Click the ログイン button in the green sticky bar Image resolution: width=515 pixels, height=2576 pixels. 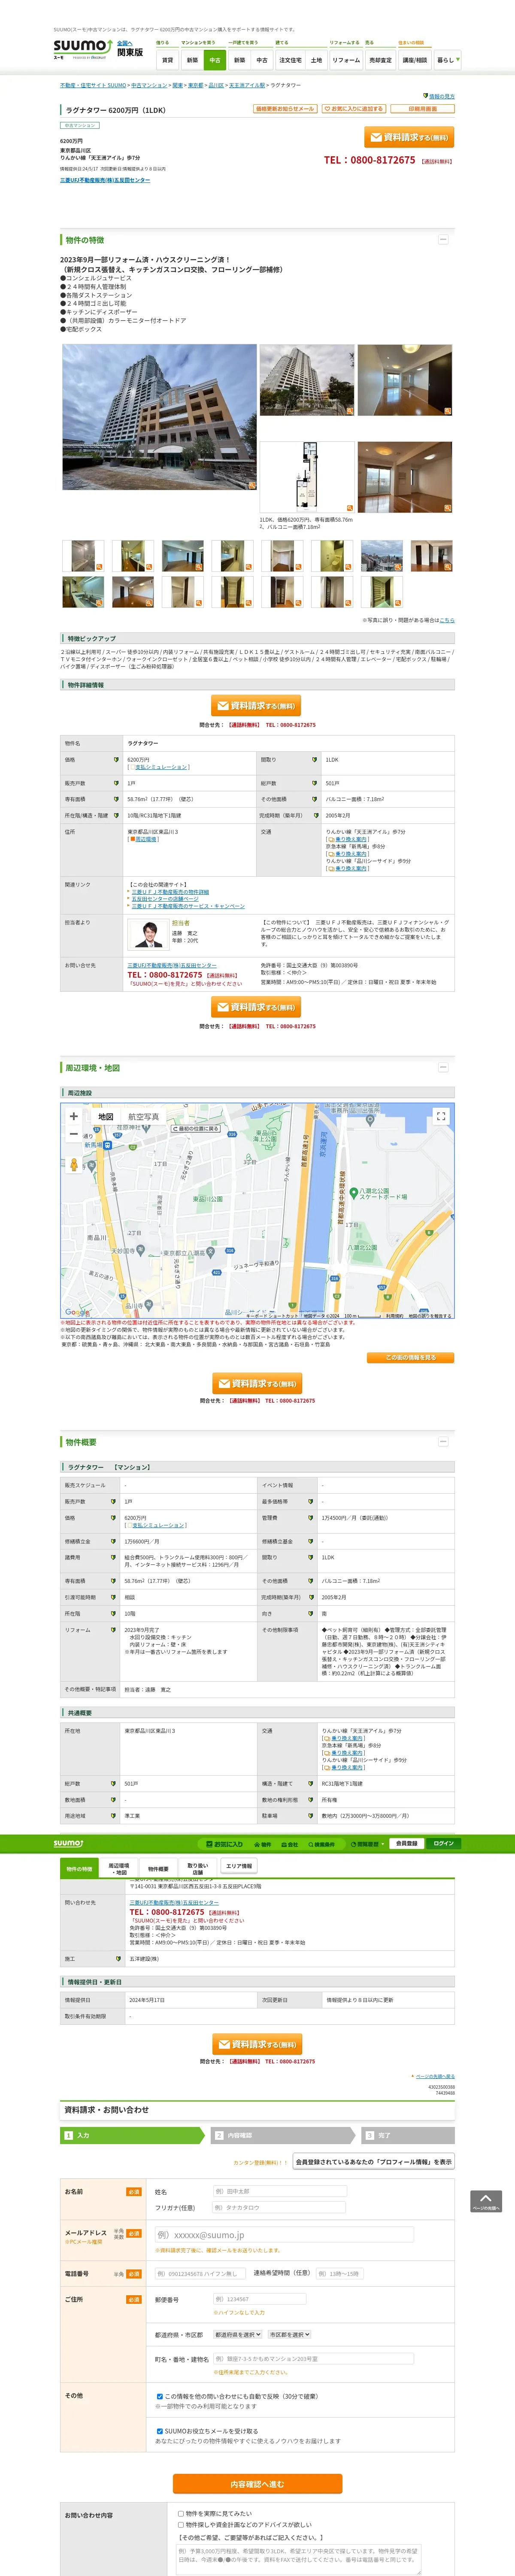[443, 1843]
